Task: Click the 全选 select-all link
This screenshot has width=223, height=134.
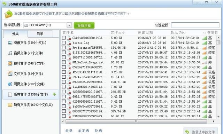Action: pos(69,131)
